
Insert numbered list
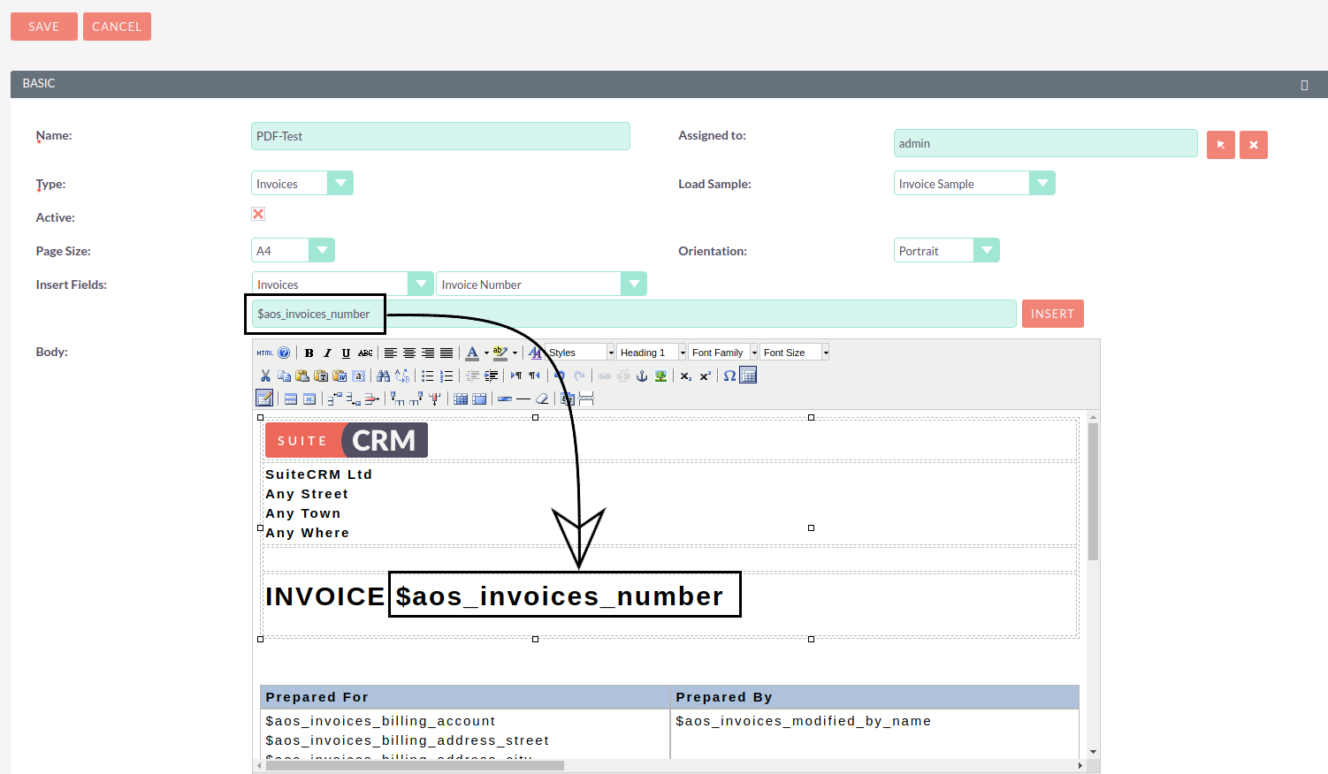coord(446,376)
